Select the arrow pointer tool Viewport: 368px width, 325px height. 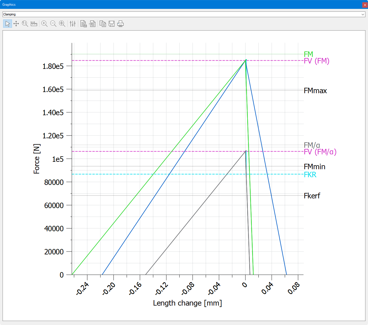point(7,24)
